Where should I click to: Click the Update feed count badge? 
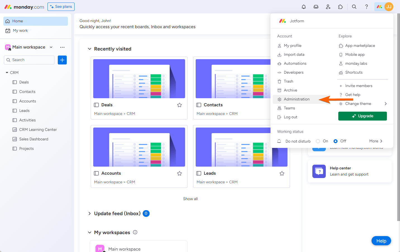(146, 213)
